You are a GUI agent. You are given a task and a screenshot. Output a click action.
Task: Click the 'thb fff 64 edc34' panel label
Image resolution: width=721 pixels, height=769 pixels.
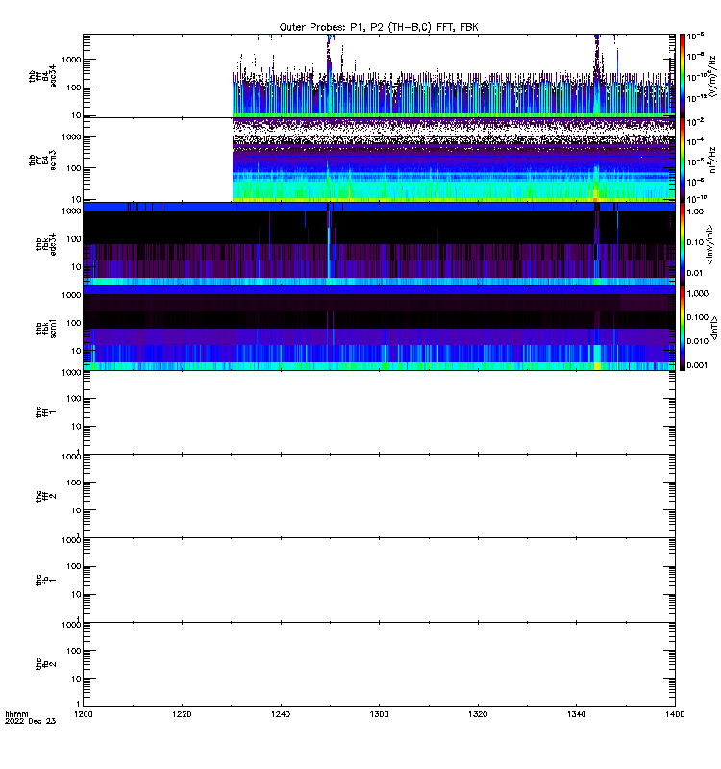[x=42, y=77]
